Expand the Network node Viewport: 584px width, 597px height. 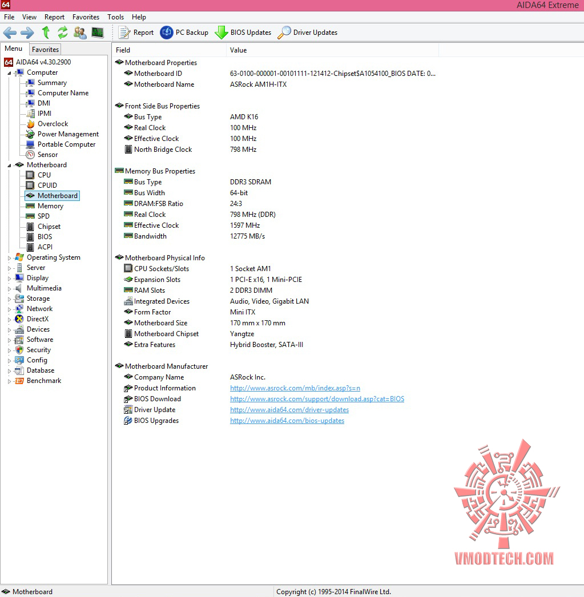[9, 309]
